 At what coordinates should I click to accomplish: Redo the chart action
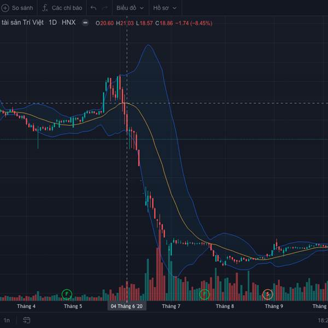point(104,8)
